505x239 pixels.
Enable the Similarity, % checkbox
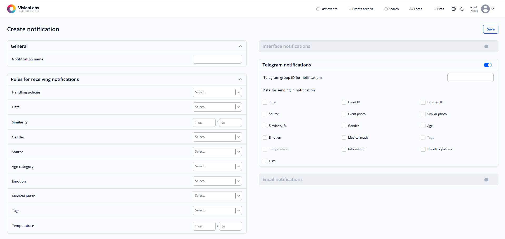coord(265,126)
